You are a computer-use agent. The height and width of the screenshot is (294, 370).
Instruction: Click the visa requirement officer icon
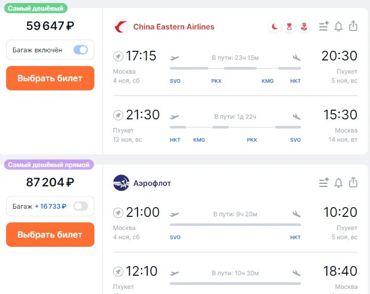[304, 27]
